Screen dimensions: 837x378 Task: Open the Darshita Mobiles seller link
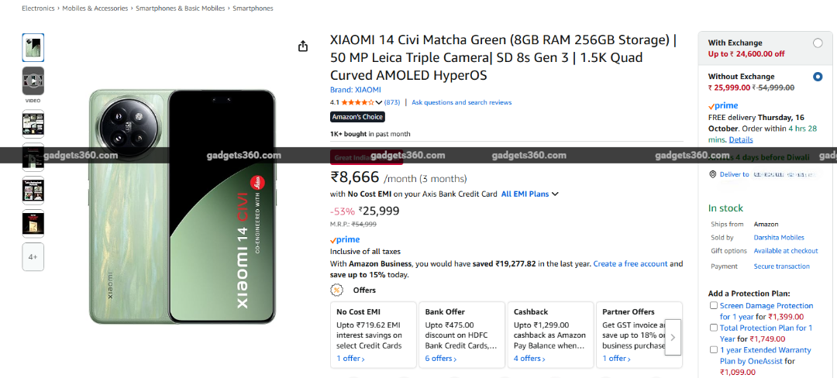click(x=779, y=238)
